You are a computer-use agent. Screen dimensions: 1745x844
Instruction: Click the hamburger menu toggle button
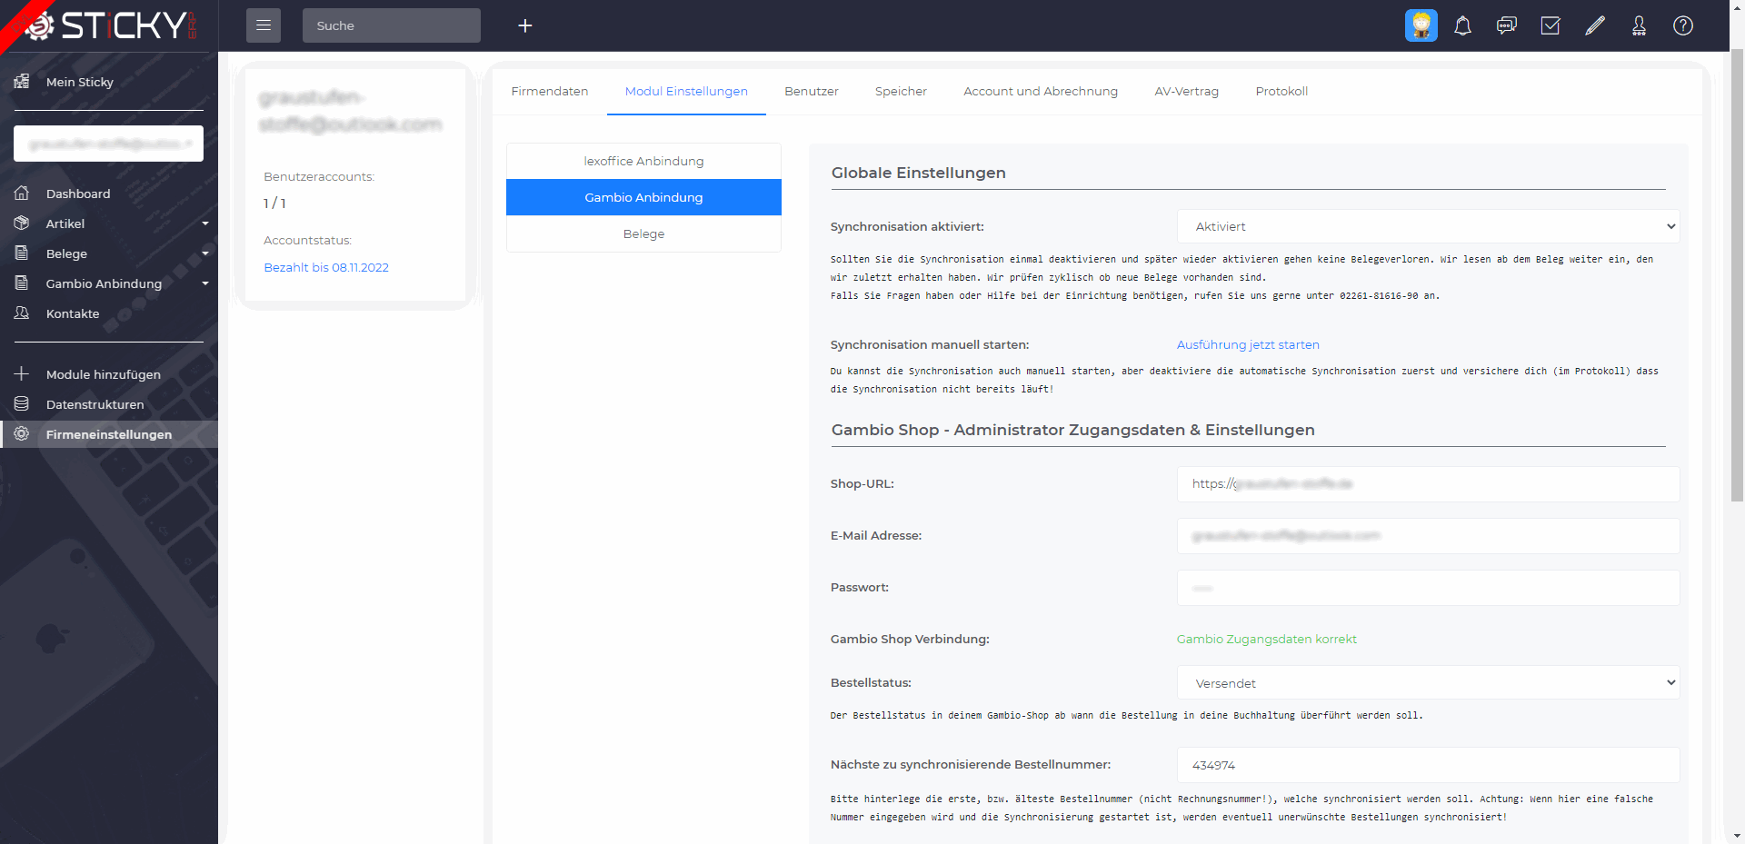tap(263, 25)
